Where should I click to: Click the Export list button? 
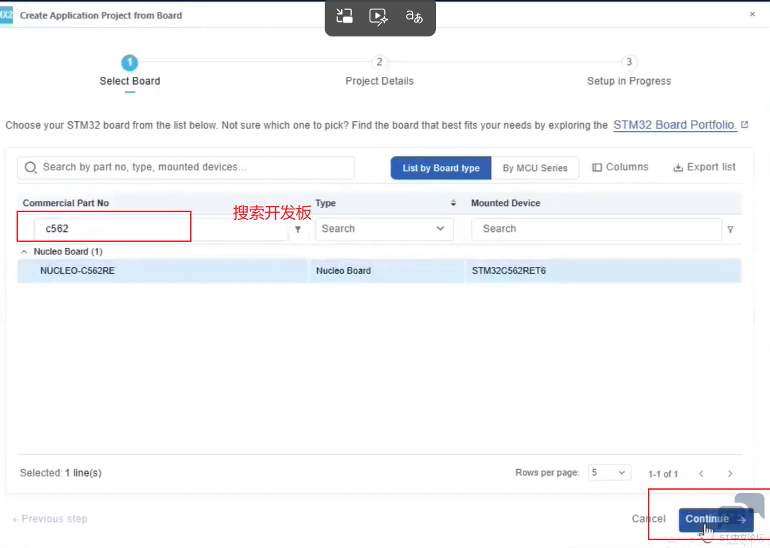[x=704, y=168]
